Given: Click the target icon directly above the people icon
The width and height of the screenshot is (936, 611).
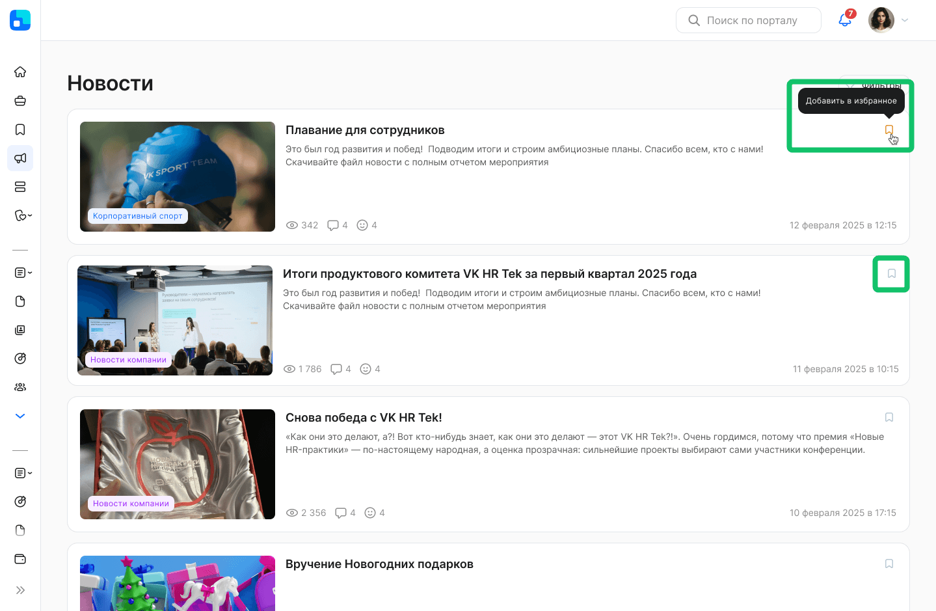Looking at the screenshot, I should (20, 359).
